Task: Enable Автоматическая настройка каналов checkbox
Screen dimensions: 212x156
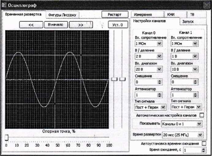Action: [202, 115]
